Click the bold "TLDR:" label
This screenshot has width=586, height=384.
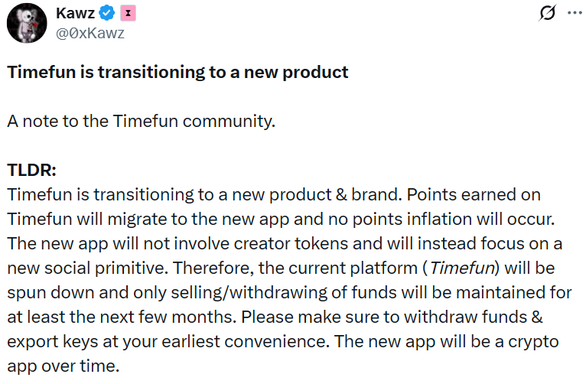tap(31, 169)
